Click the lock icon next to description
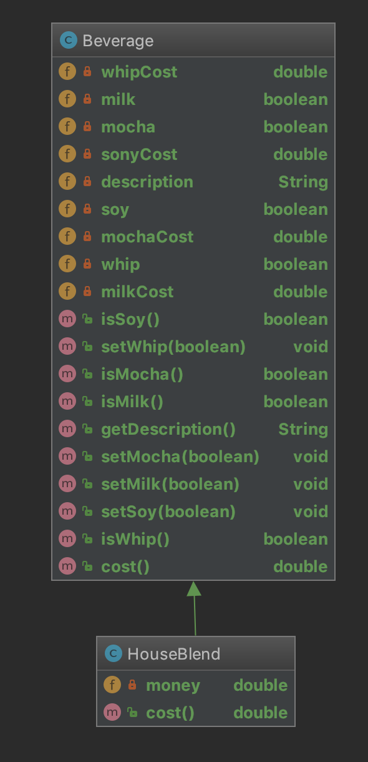 point(87,182)
